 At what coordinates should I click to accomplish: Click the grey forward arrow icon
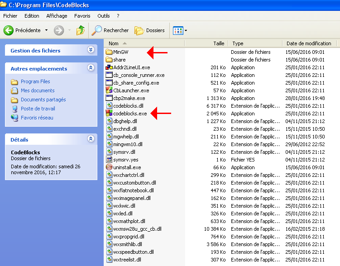click(59, 30)
